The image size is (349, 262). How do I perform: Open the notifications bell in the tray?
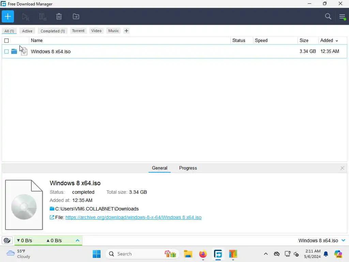[x=326, y=254]
